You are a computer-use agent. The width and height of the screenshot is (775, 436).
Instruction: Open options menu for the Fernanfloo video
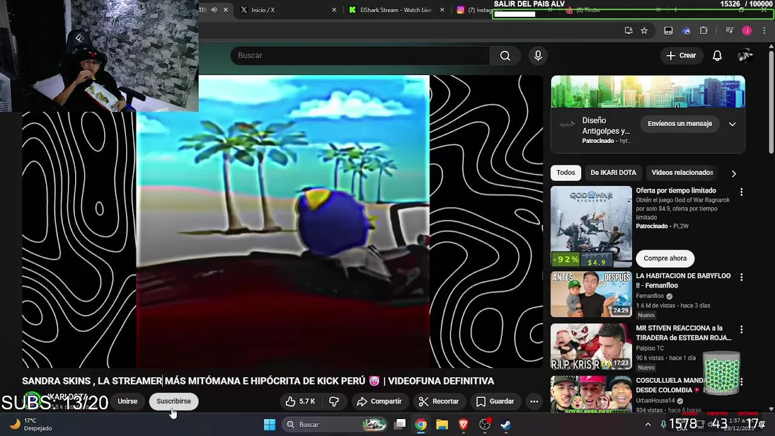741,277
